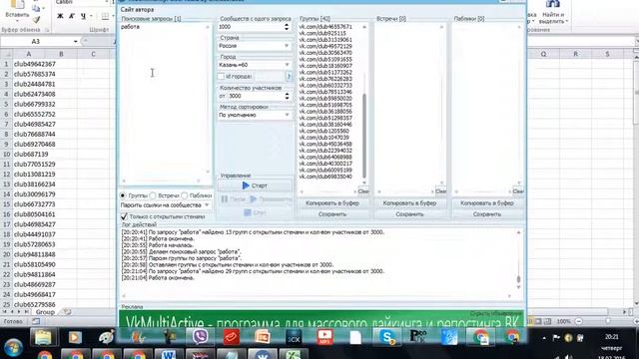This screenshot has width=639, height=359.
Task: Click 'Копировать в буфер' under Группы list
Action: click(x=332, y=203)
